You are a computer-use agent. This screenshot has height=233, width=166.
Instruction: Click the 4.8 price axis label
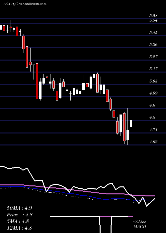coord(152,117)
